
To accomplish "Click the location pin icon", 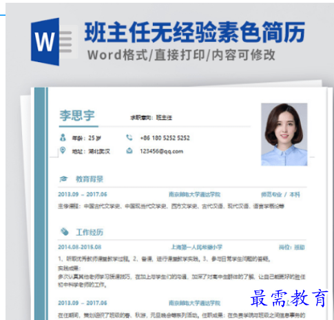I will pyautogui.click(x=63, y=150).
